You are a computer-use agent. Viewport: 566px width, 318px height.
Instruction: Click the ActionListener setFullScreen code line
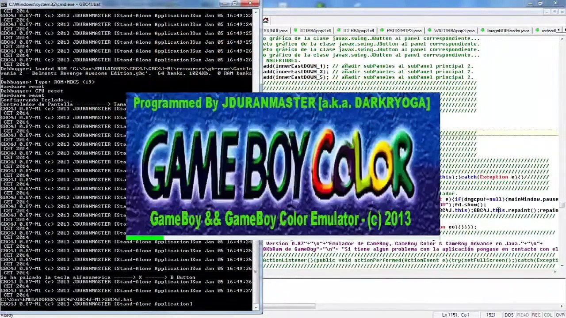pyautogui.click(x=410, y=260)
